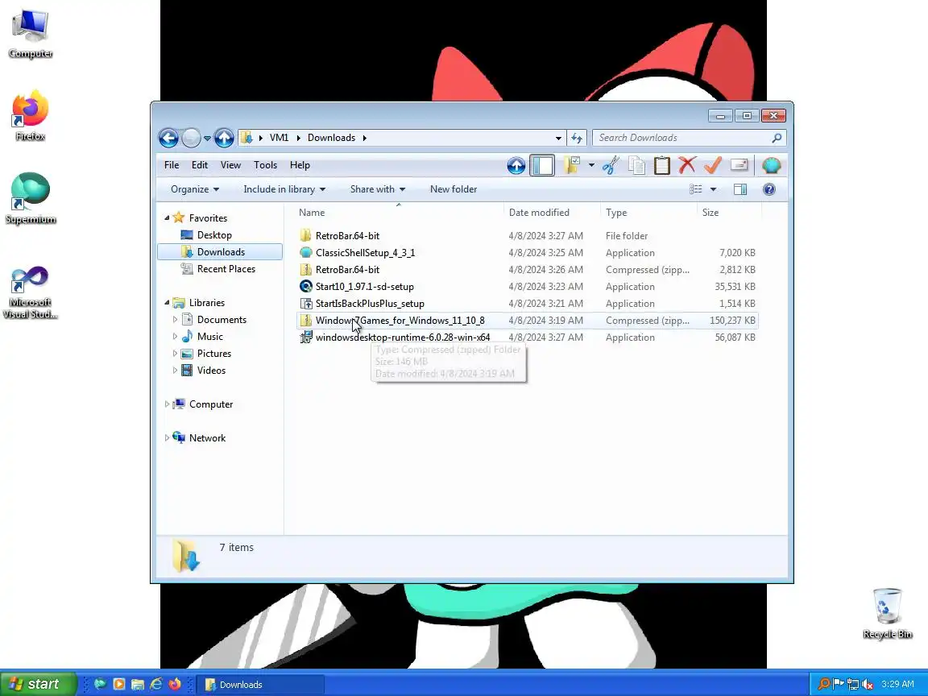The width and height of the screenshot is (928, 696).
Task: Click the Cut scissors icon
Action: pos(611,165)
